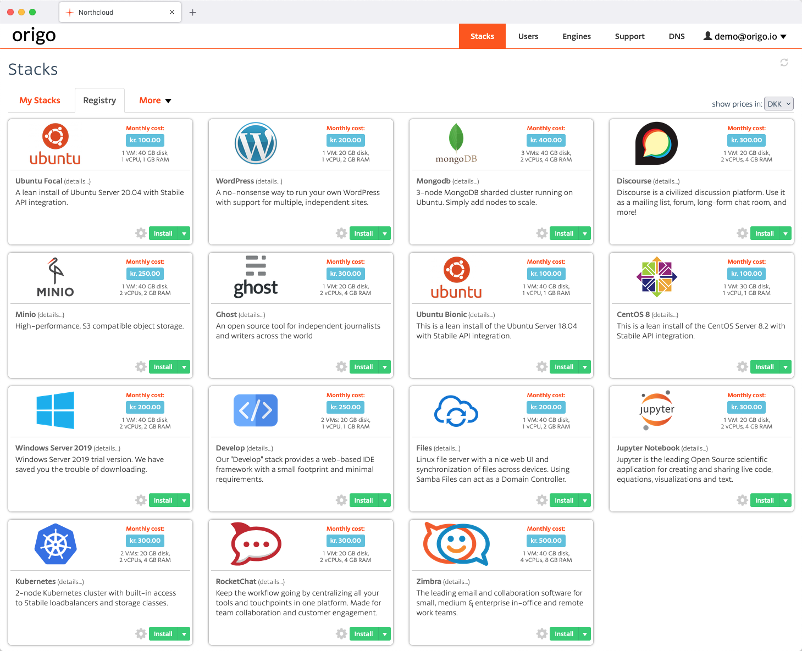Expand Install options arrow for Ubuntu Focal
The width and height of the screenshot is (802, 651).
point(184,233)
